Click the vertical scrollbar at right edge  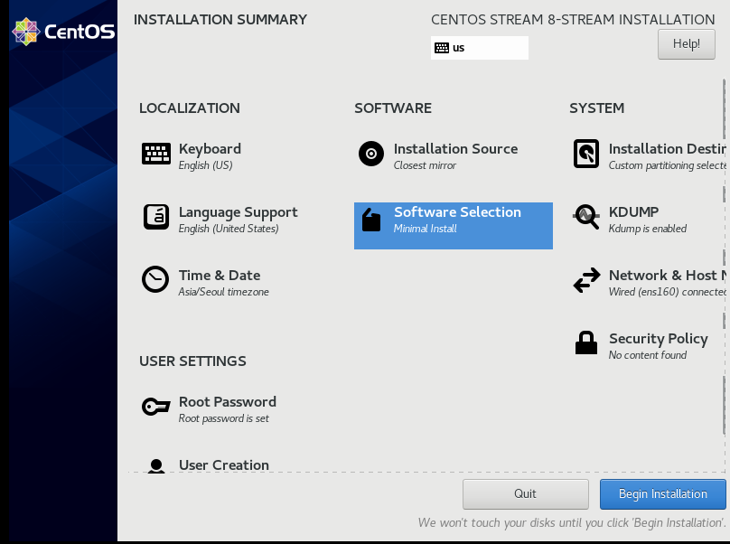pyautogui.click(x=724, y=258)
